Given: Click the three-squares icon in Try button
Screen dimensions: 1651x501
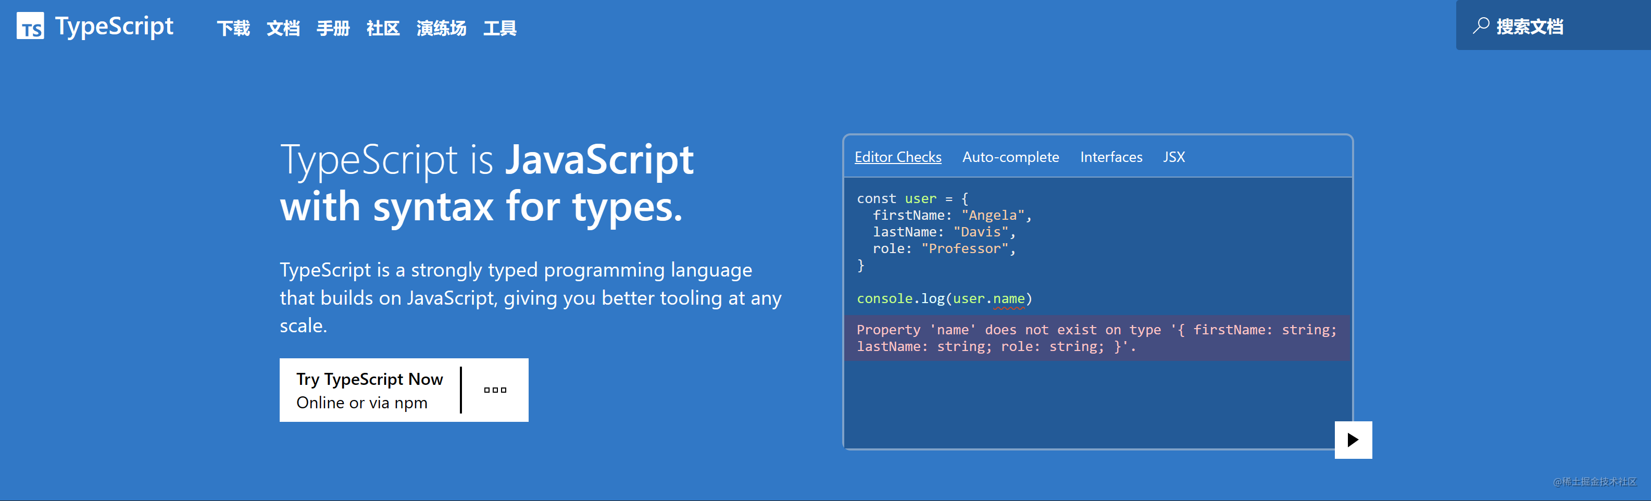Looking at the screenshot, I should click(x=495, y=390).
